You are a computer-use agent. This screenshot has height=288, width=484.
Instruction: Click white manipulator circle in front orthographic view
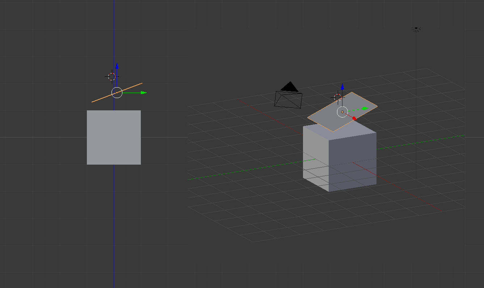(117, 93)
